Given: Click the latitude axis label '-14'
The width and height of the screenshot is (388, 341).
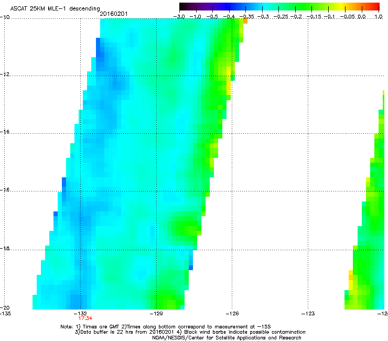Looking at the screenshot, I should tap(5, 132).
